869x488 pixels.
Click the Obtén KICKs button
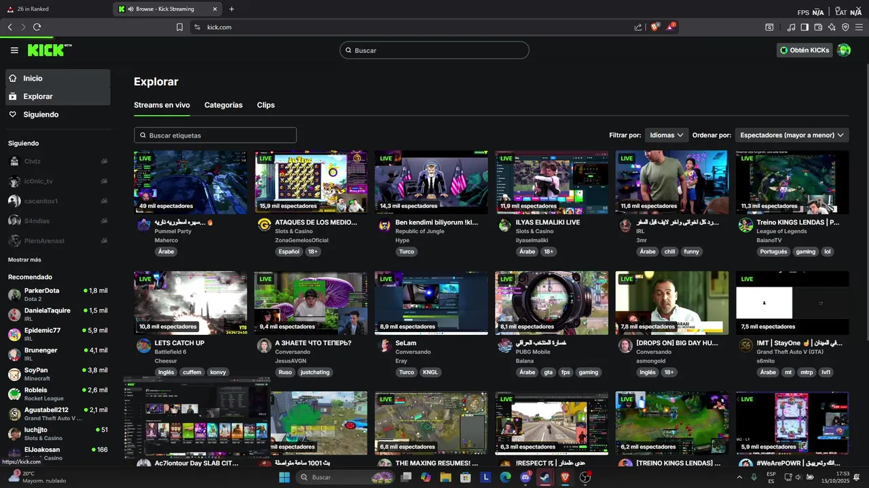tap(805, 50)
